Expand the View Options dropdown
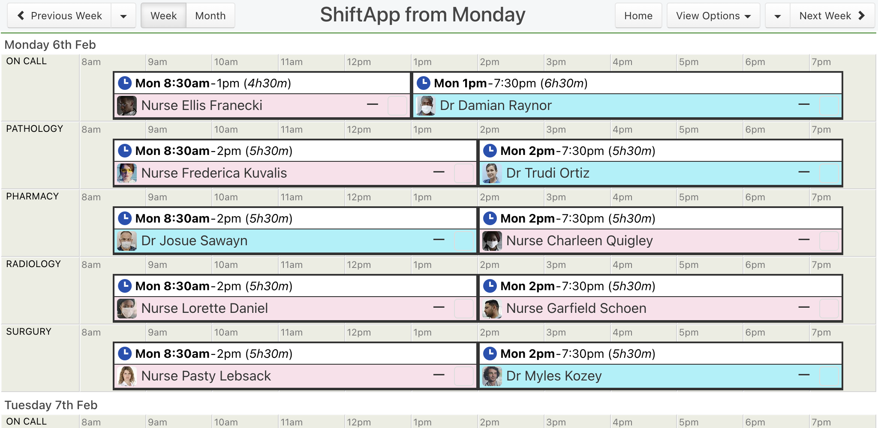 click(x=713, y=16)
